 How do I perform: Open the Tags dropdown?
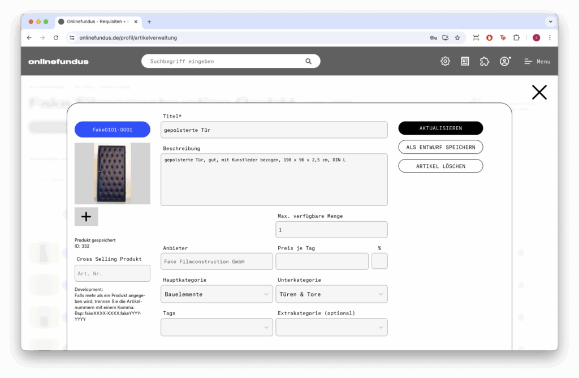[x=217, y=327]
